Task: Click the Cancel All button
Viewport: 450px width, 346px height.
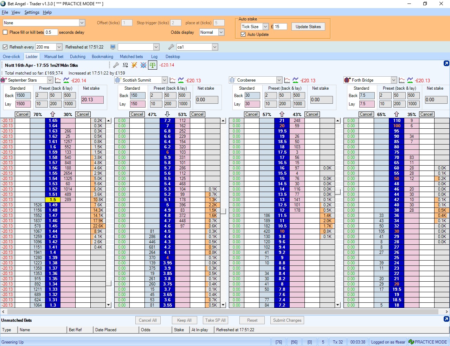Action: (x=148, y=320)
